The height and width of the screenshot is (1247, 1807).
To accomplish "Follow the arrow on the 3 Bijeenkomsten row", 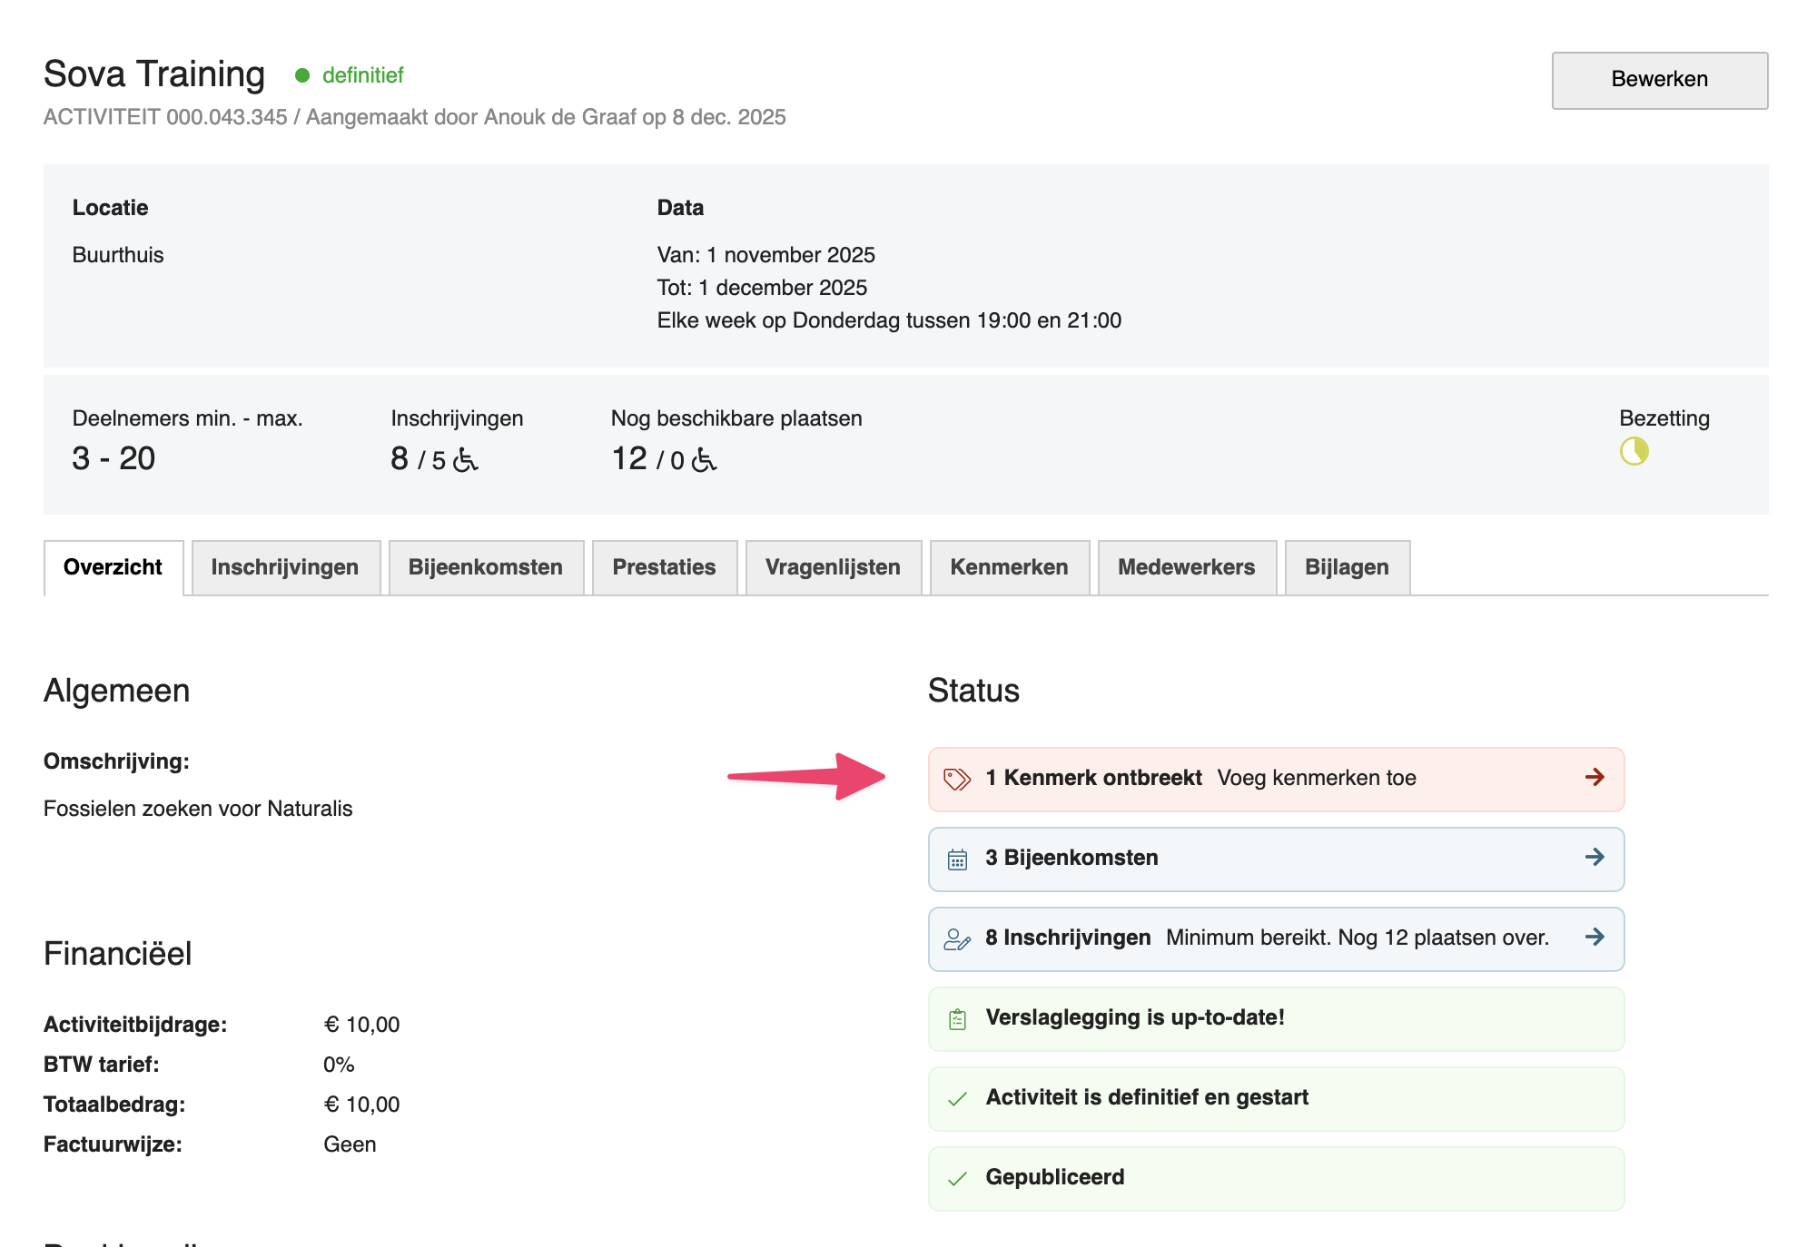I will (1595, 857).
